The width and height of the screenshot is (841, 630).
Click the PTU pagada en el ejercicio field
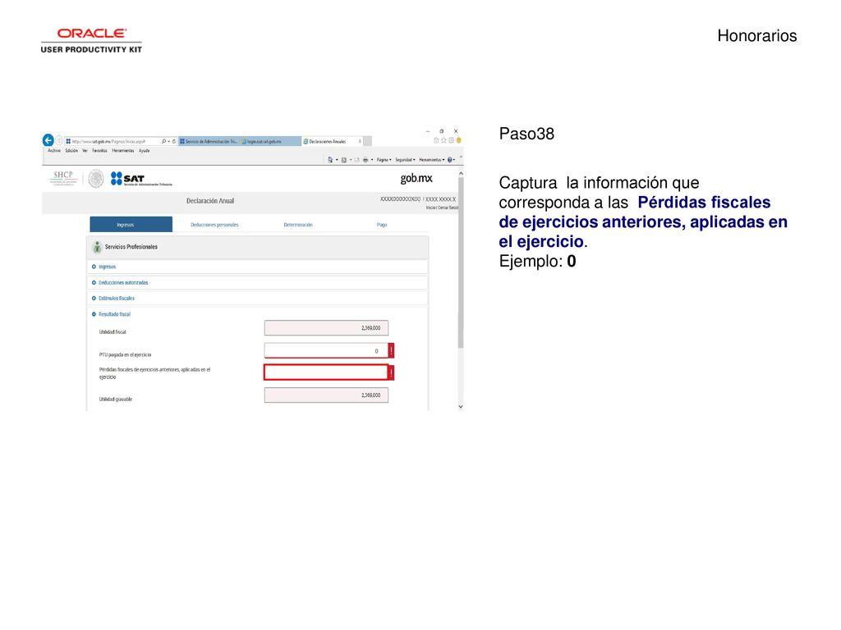pyautogui.click(x=326, y=350)
